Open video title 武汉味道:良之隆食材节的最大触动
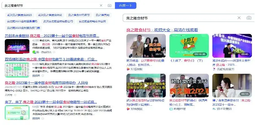 [x=145, y=63]
